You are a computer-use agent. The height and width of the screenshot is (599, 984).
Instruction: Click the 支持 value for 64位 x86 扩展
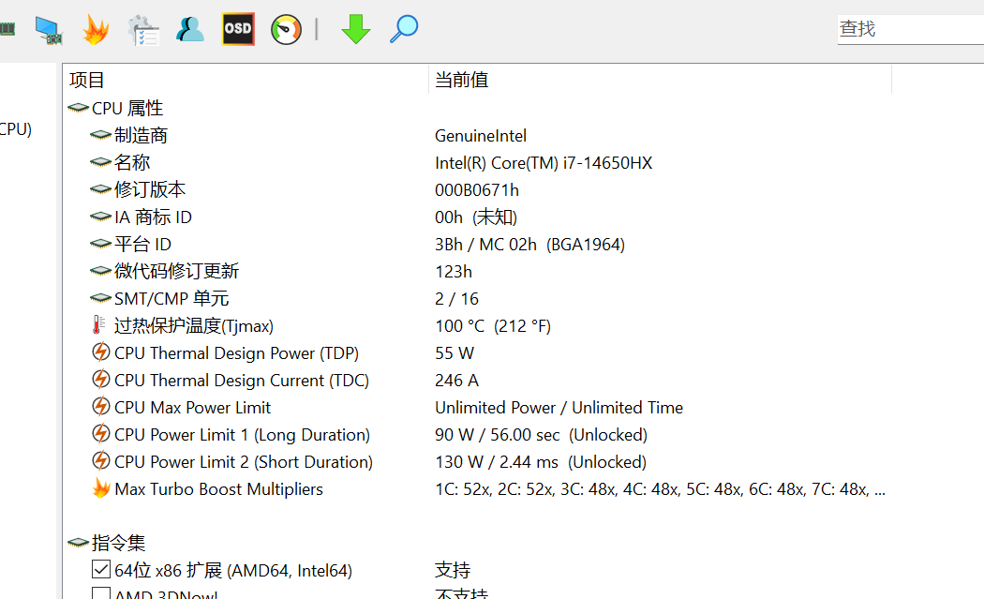point(453,570)
